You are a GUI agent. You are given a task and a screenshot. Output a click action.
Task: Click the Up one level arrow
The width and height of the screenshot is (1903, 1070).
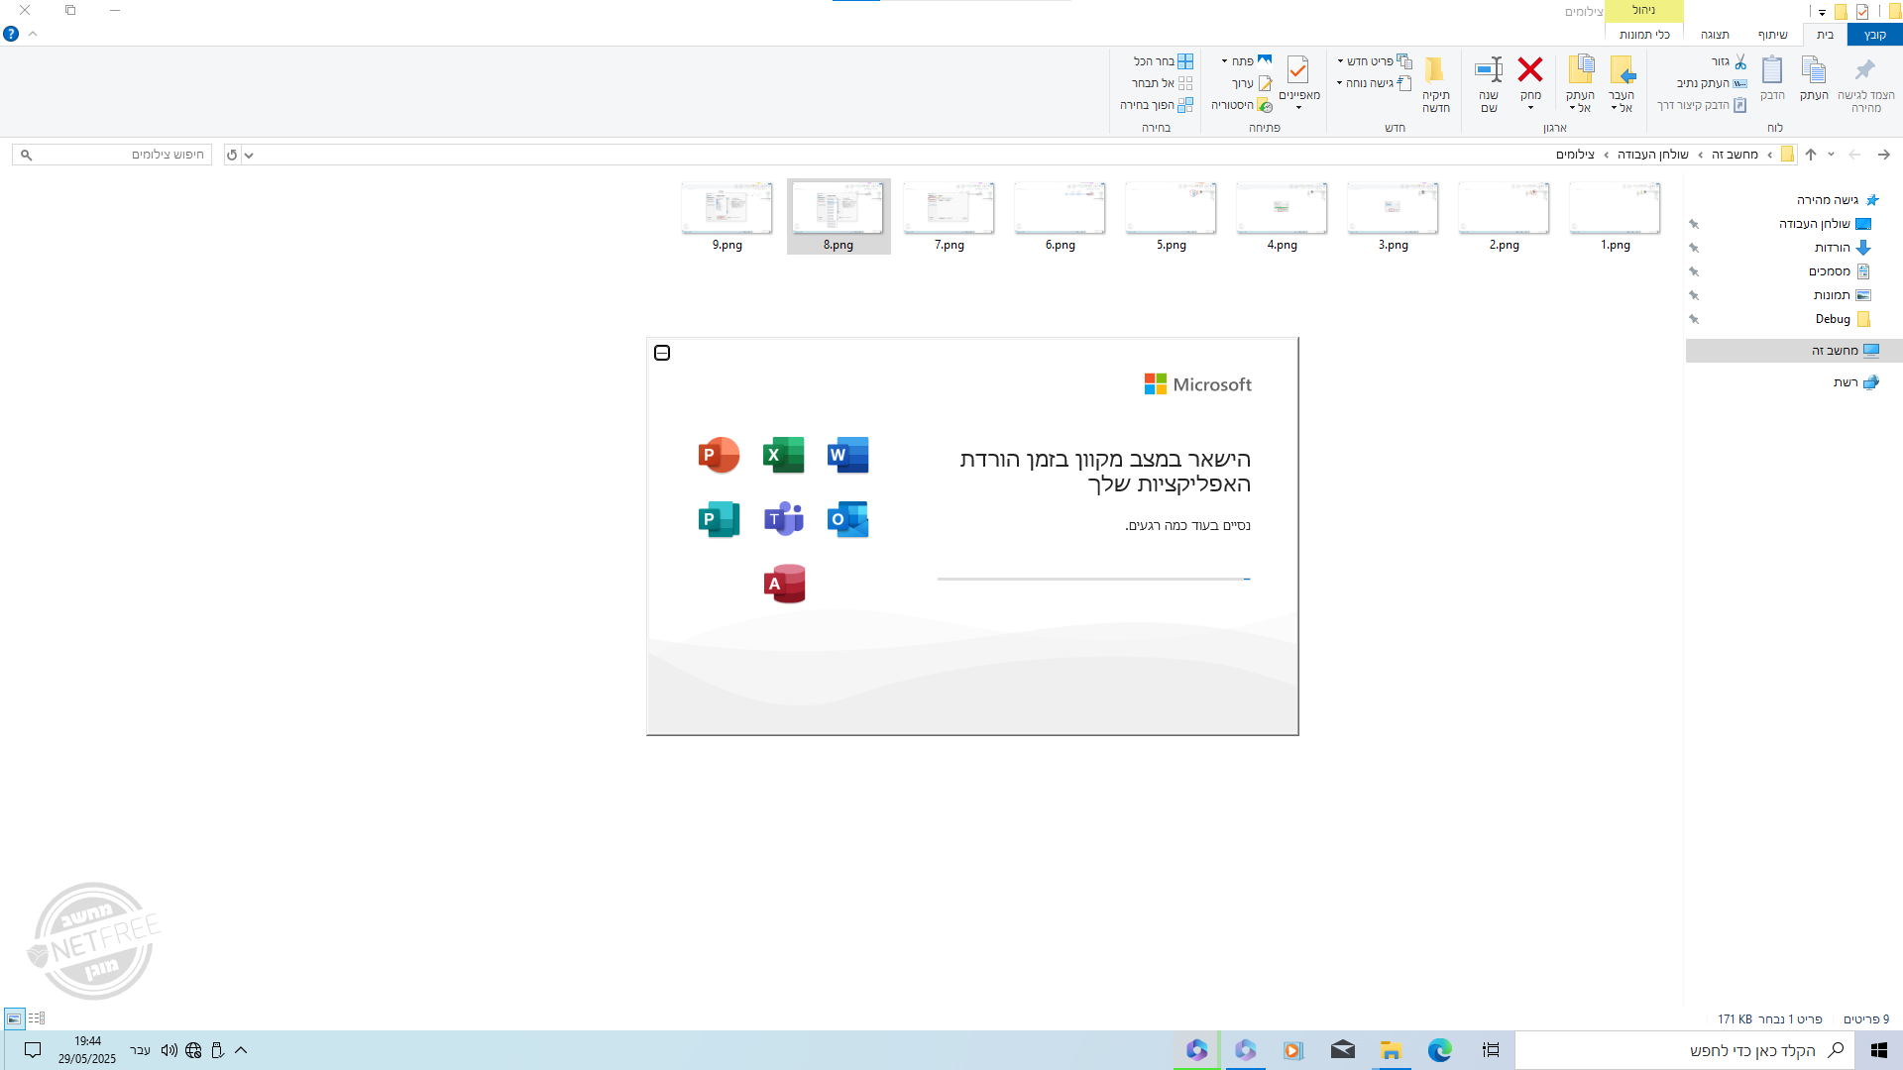tap(1811, 155)
